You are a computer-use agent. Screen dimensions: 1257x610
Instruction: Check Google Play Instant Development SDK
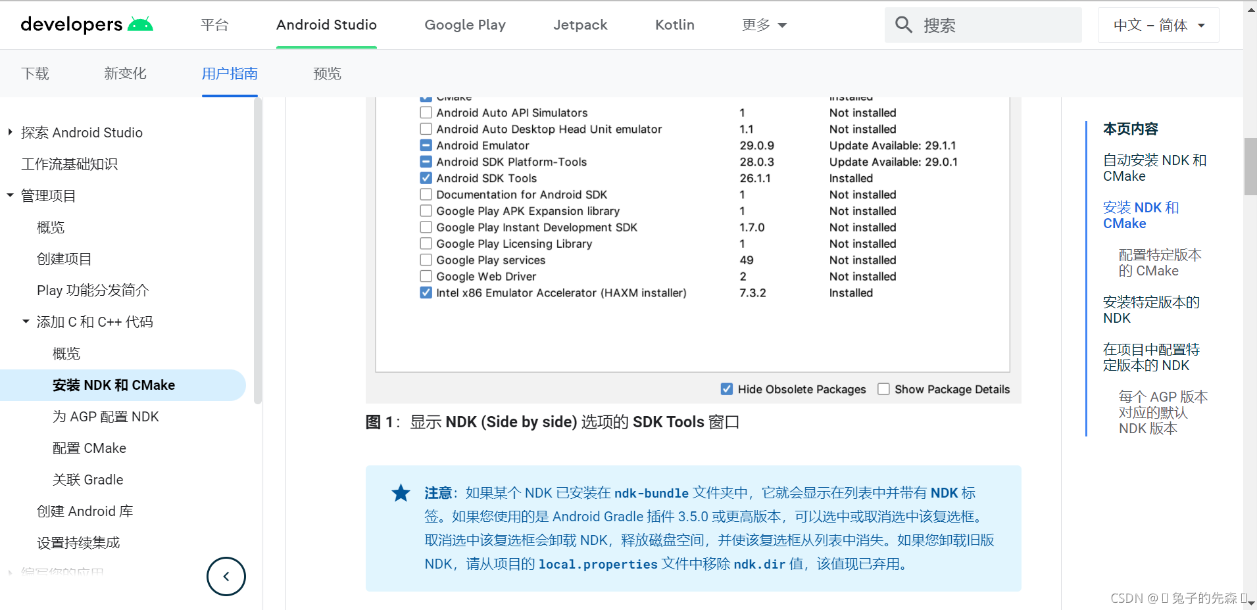426,227
